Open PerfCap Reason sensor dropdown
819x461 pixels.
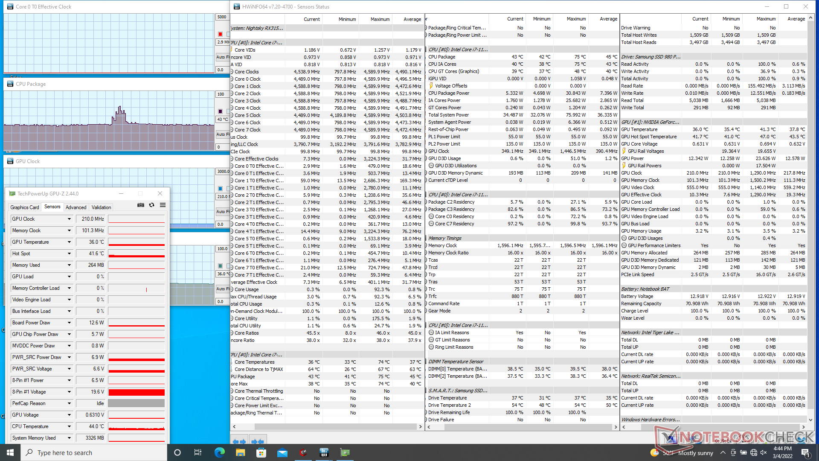coord(69,403)
